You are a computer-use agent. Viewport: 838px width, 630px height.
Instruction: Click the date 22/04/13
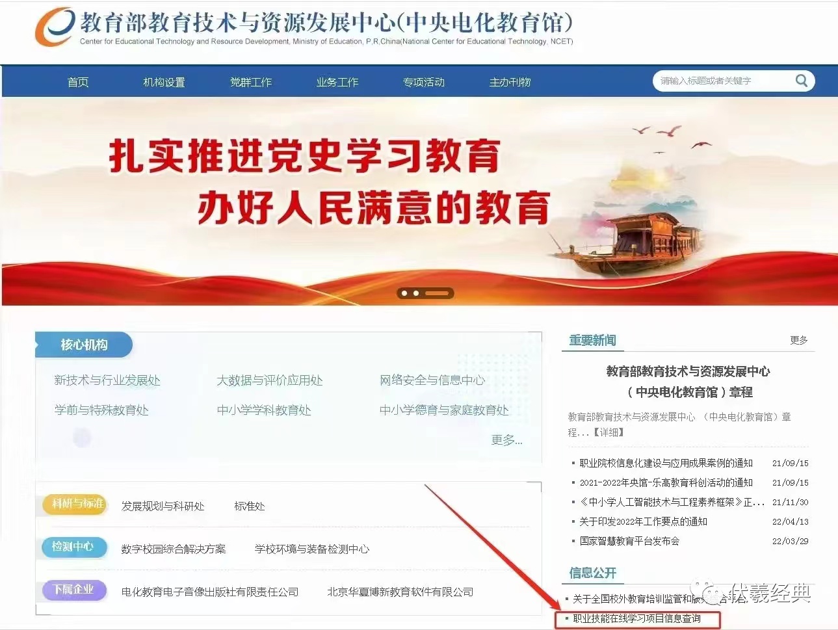click(x=791, y=521)
